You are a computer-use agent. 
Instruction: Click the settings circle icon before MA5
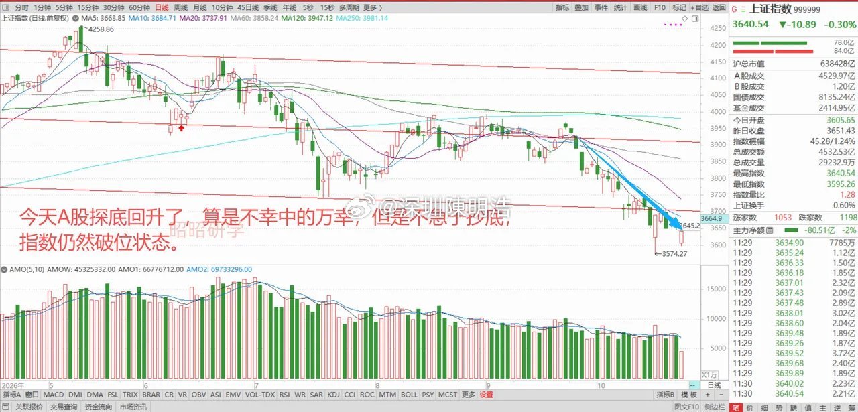click(76, 18)
